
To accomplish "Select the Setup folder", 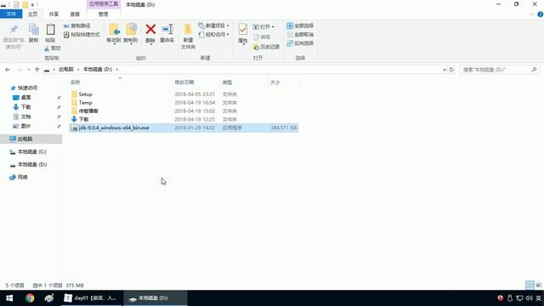I will point(85,94).
